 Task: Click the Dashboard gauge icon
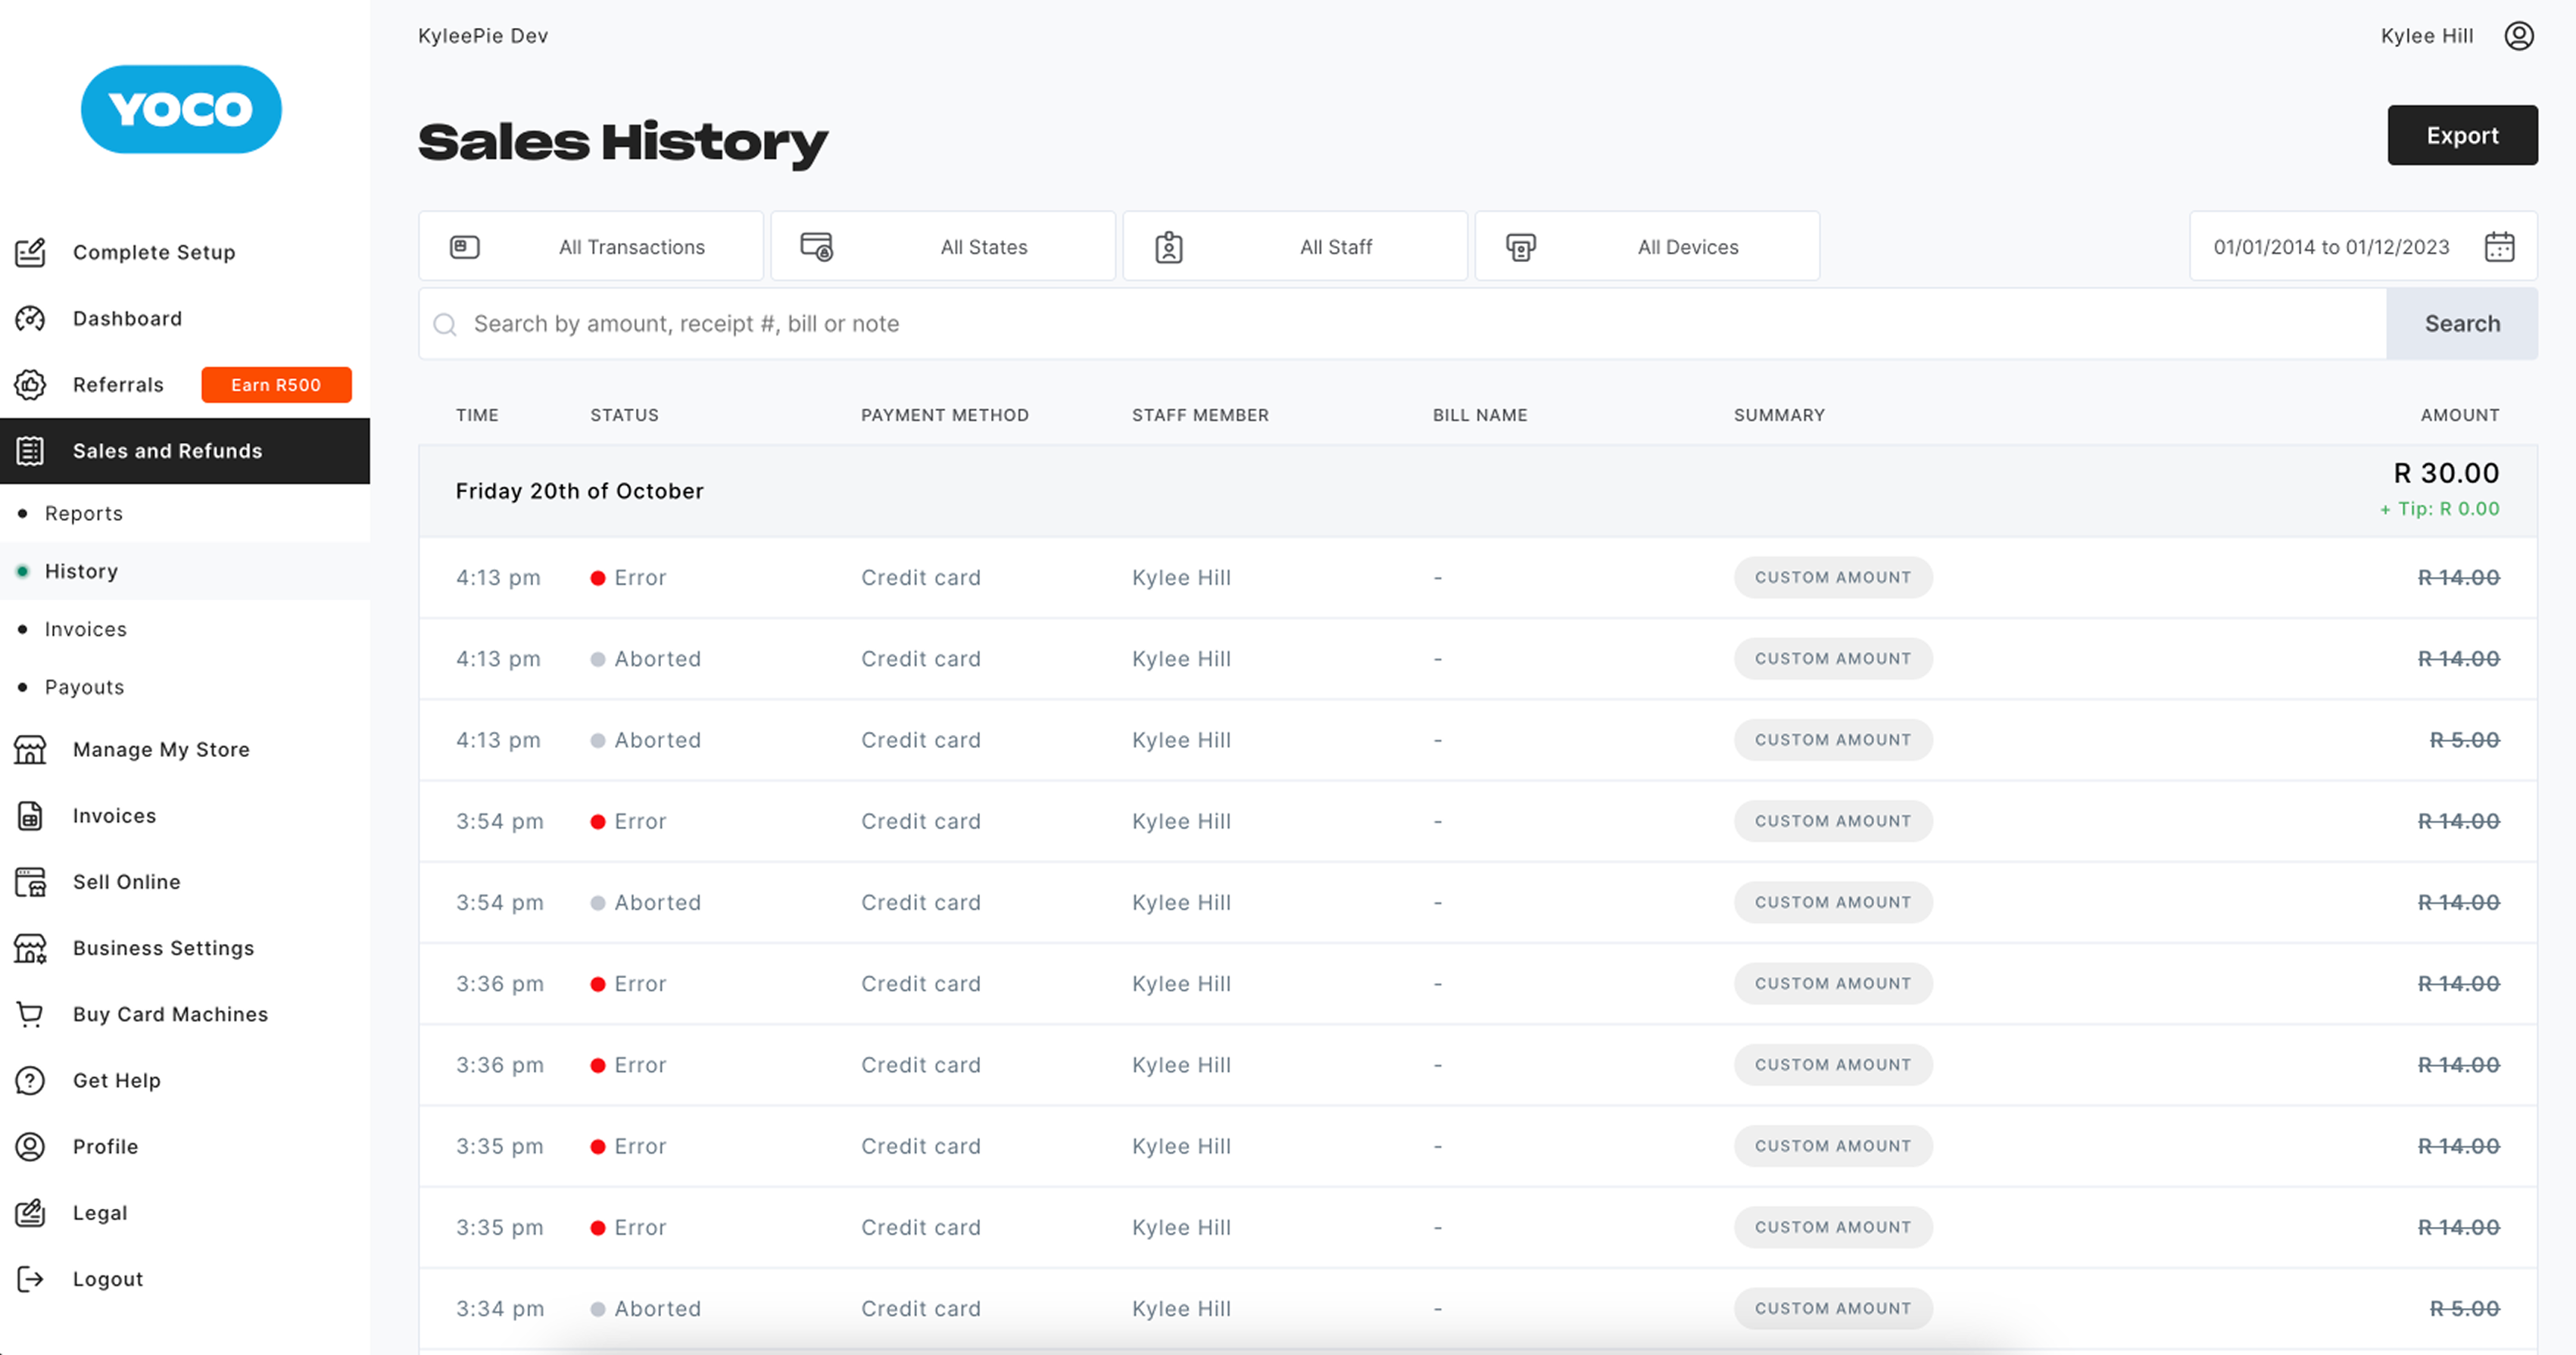[30, 318]
